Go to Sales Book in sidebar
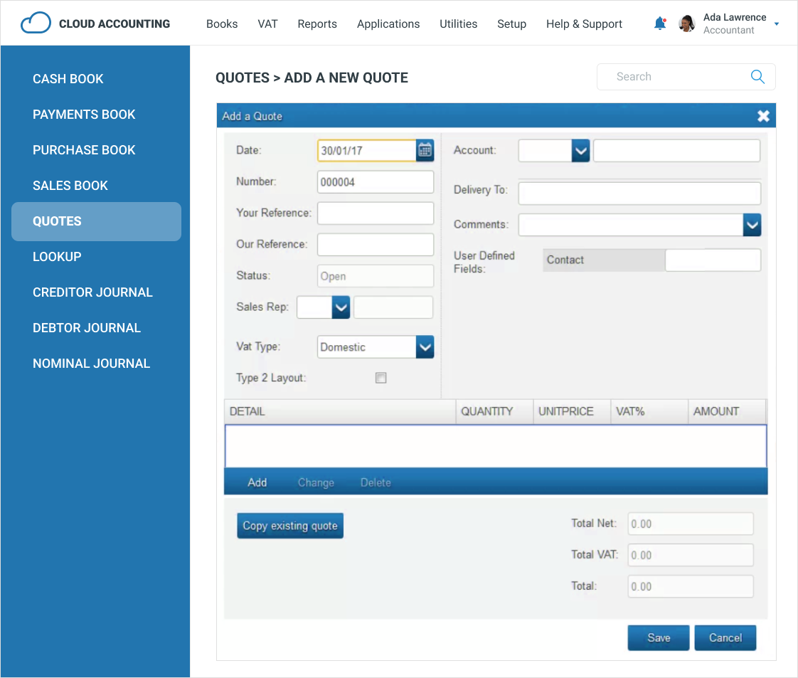The width and height of the screenshot is (798, 678). tap(70, 186)
